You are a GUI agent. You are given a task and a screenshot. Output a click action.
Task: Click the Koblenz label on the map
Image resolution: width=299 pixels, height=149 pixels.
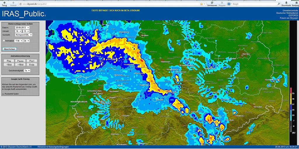[115, 134]
